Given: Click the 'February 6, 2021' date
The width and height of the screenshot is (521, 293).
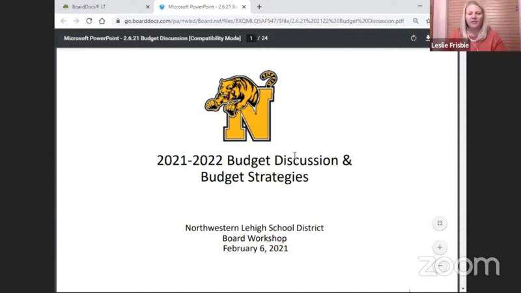Looking at the screenshot, I should click(x=255, y=249).
